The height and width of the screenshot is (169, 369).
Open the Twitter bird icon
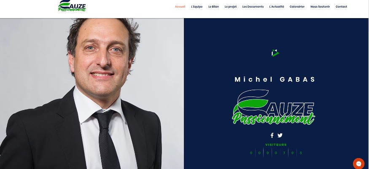280,135
